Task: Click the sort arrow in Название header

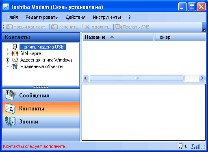Action: pyautogui.click(x=112, y=37)
